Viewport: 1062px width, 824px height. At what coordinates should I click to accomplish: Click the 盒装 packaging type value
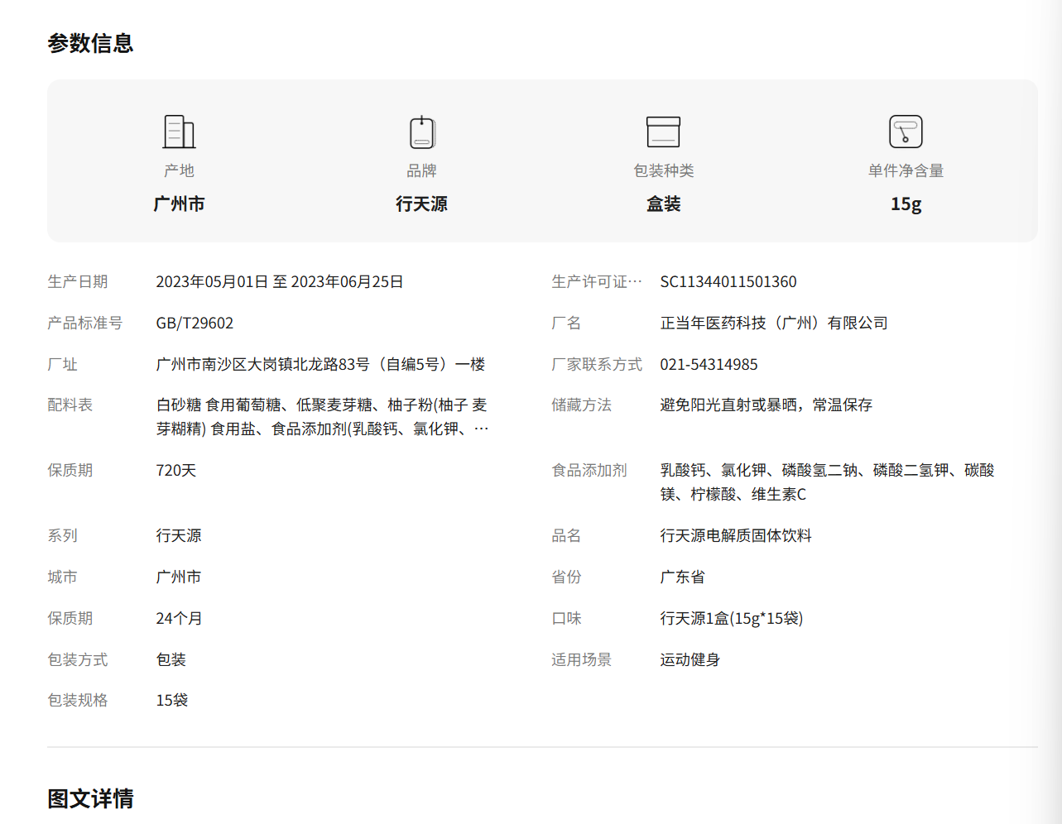pos(664,204)
